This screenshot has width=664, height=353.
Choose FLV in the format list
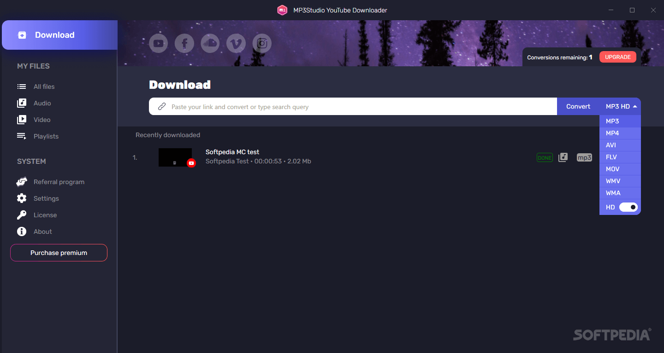pyautogui.click(x=620, y=157)
